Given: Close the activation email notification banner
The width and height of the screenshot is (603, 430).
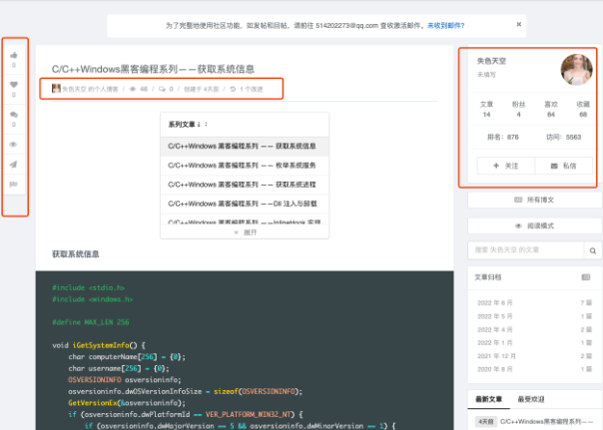Looking at the screenshot, I should pyautogui.click(x=519, y=24).
